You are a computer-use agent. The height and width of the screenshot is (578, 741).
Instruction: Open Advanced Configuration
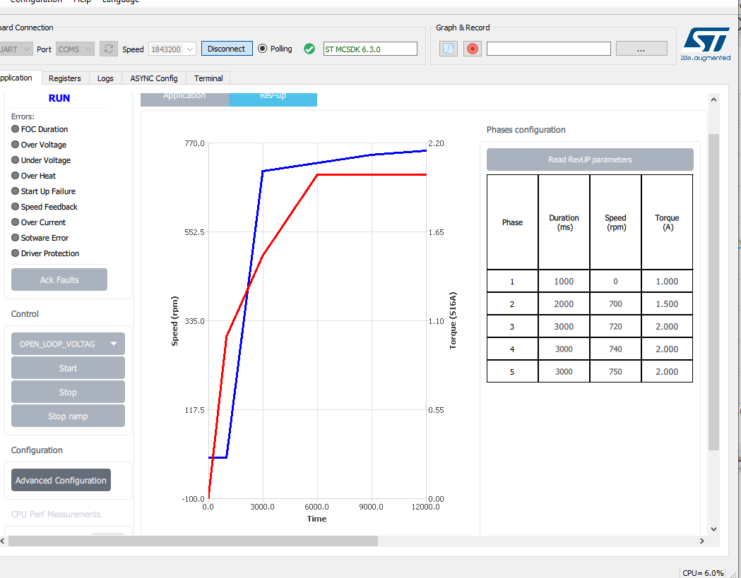61,480
